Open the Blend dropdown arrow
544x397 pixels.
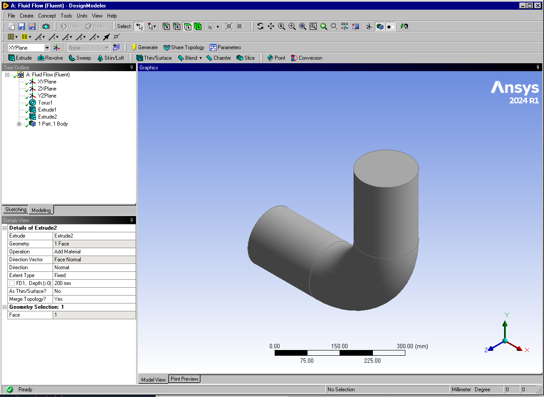200,58
